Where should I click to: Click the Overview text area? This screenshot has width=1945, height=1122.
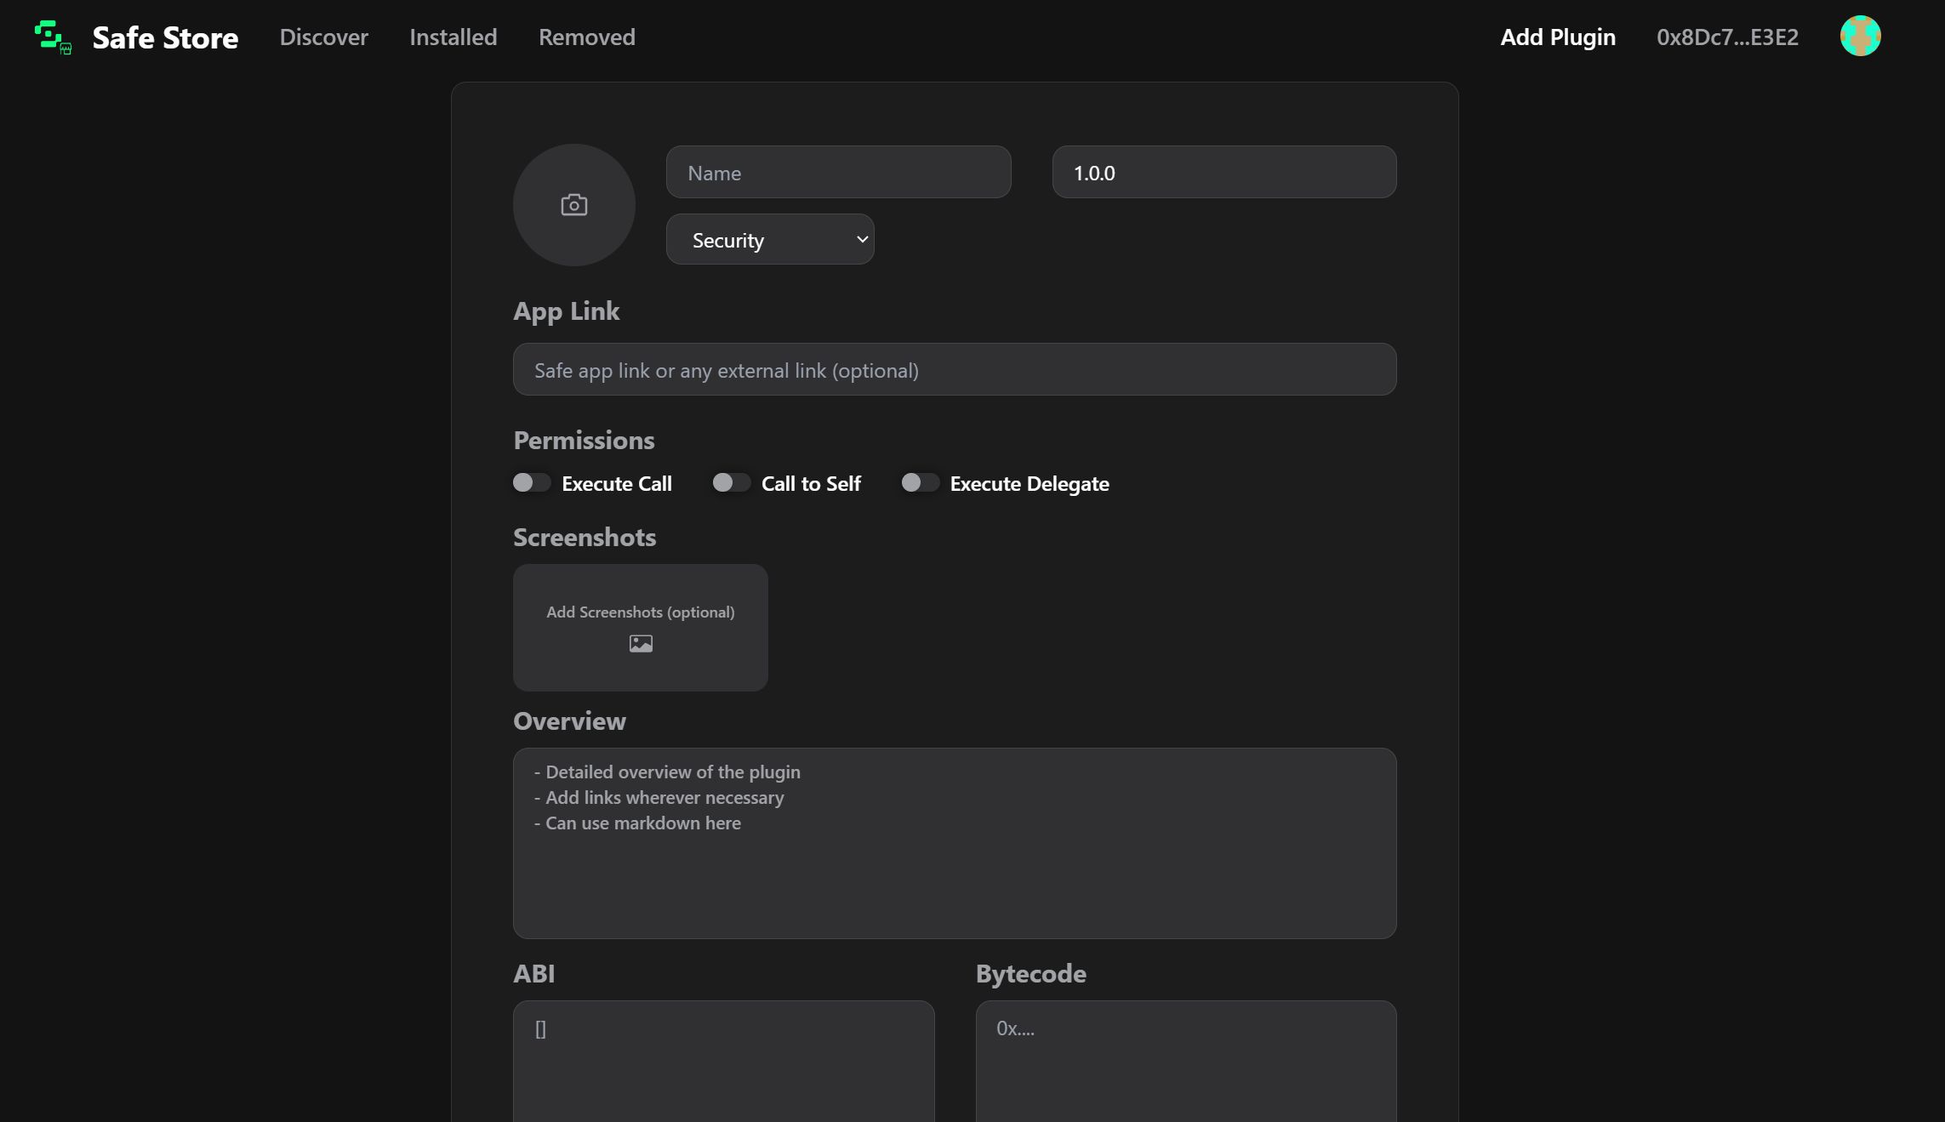(x=955, y=844)
